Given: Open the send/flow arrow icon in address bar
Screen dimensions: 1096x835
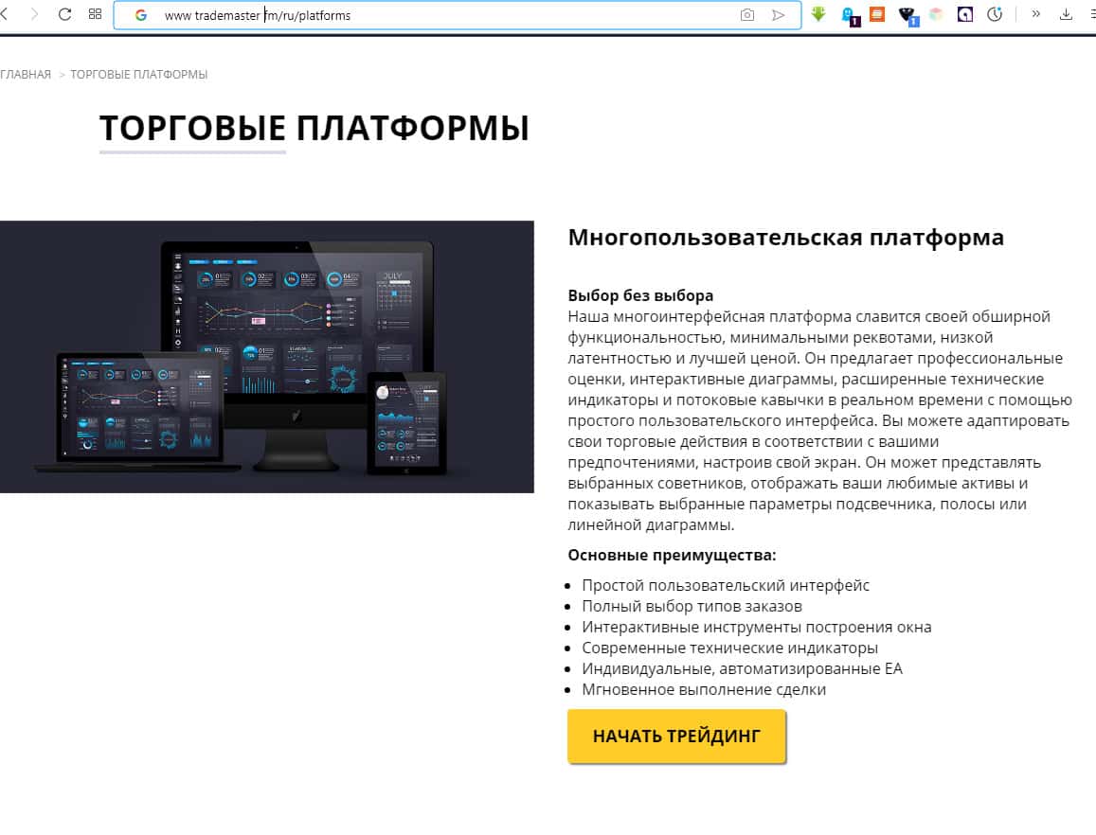Looking at the screenshot, I should tap(778, 15).
